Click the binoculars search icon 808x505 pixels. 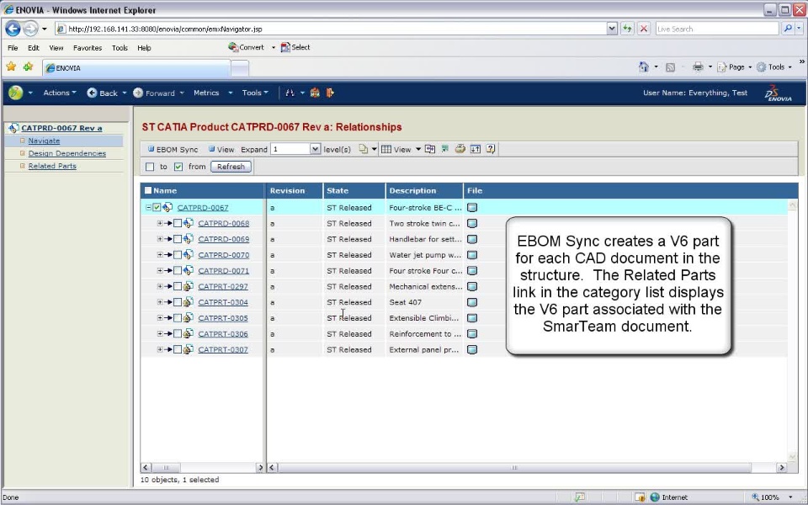(290, 93)
